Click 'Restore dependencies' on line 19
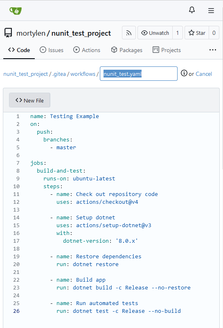This screenshot has width=223, height=328. [x=109, y=257]
